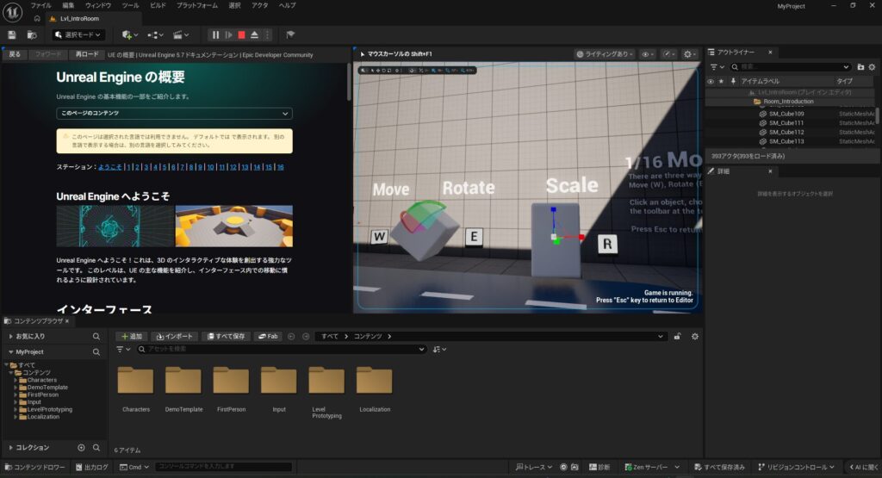Stop the play session with red square

tap(241, 34)
